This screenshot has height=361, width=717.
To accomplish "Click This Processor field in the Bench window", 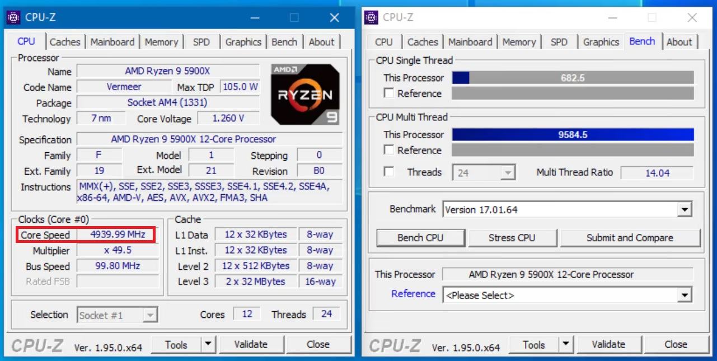I will pyautogui.click(x=568, y=275).
